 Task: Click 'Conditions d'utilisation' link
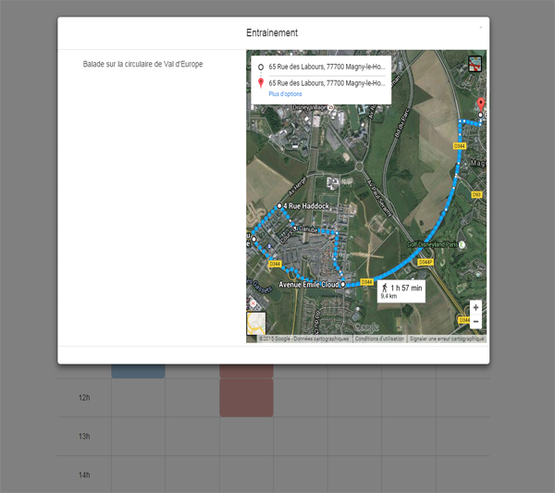click(x=379, y=339)
